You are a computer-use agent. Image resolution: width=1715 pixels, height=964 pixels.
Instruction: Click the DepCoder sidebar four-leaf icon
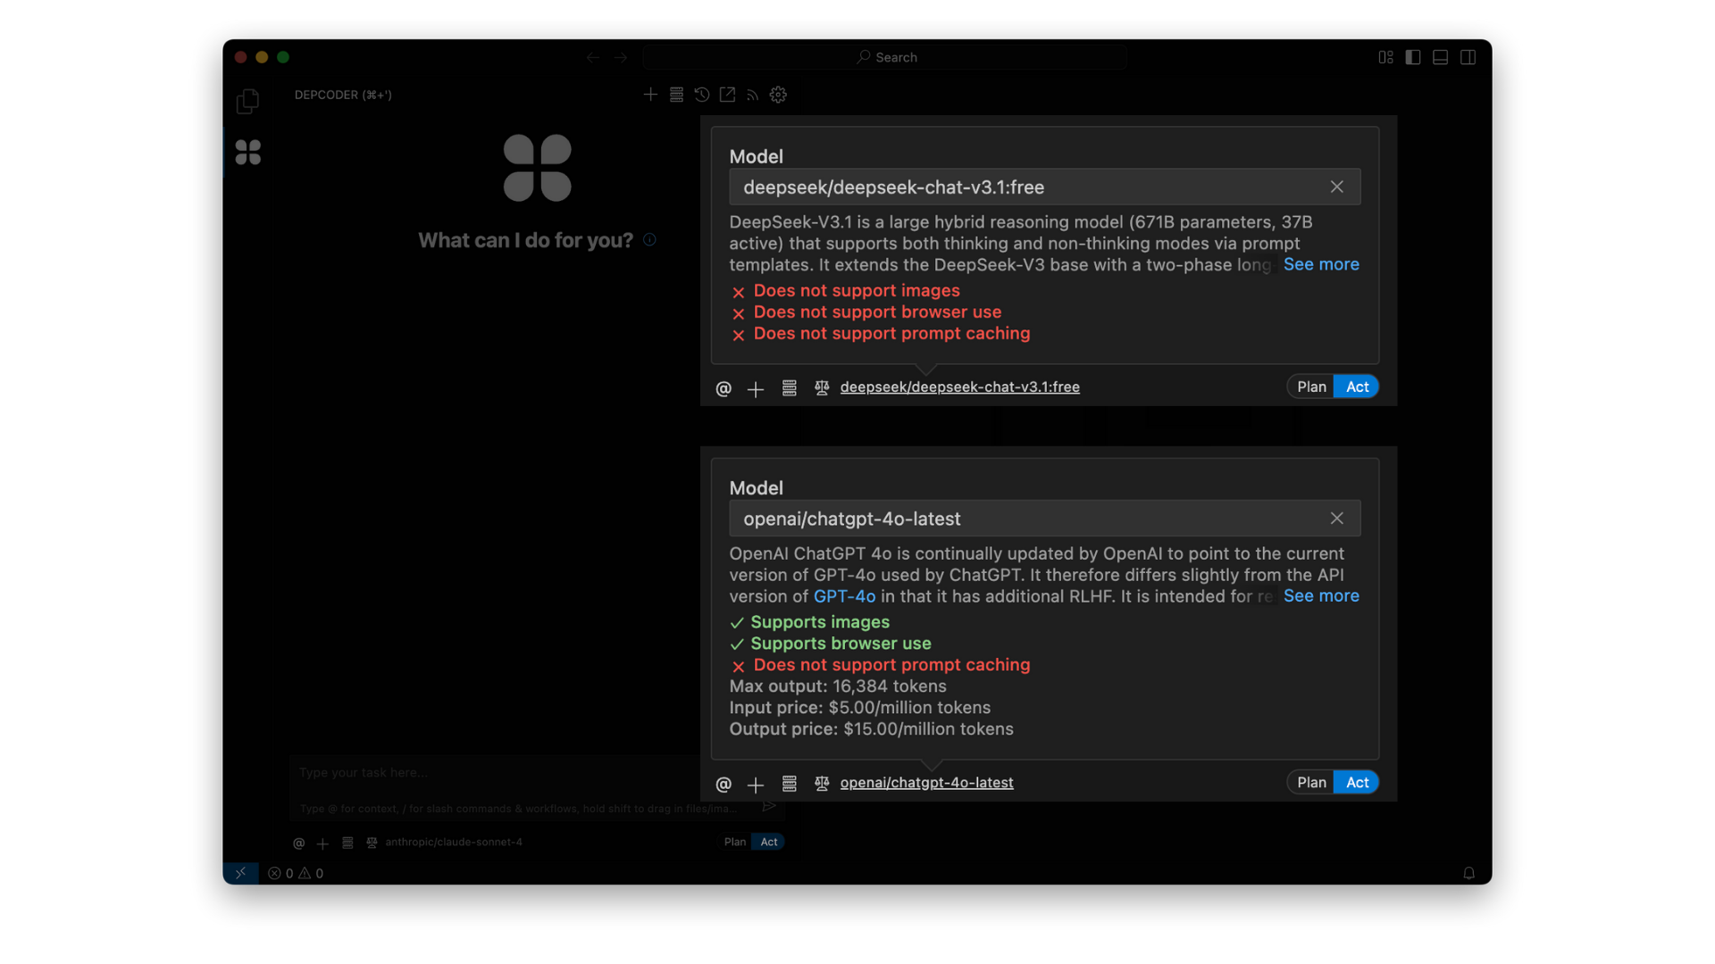(x=247, y=153)
